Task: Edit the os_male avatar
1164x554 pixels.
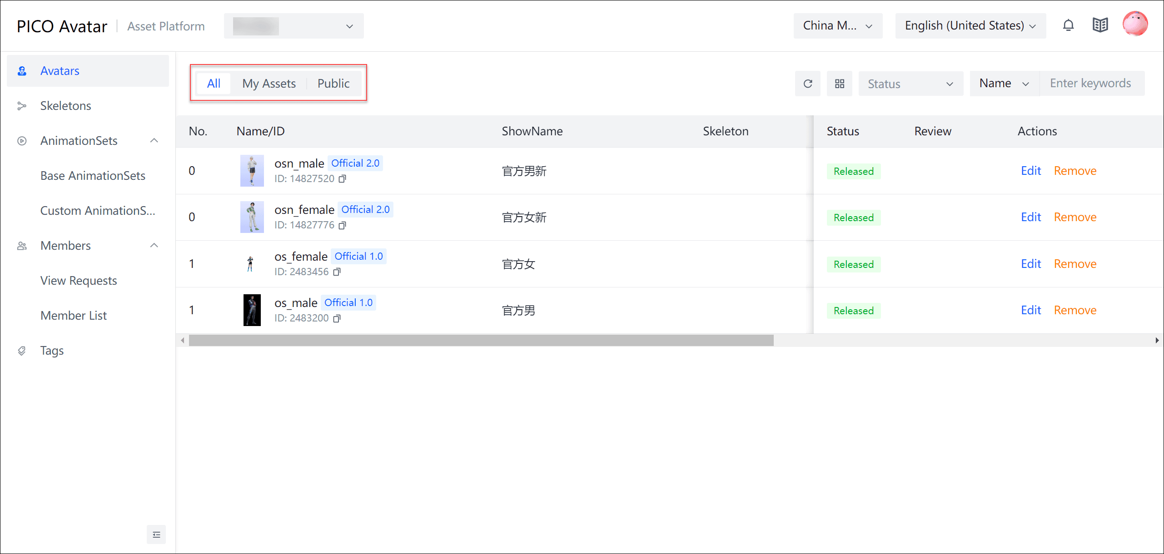Action: coord(1031,310)
